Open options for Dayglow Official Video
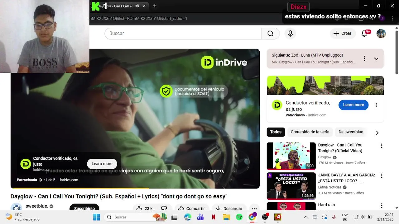Viewport: 399px width, 224px height. click(x=381, y=146)
